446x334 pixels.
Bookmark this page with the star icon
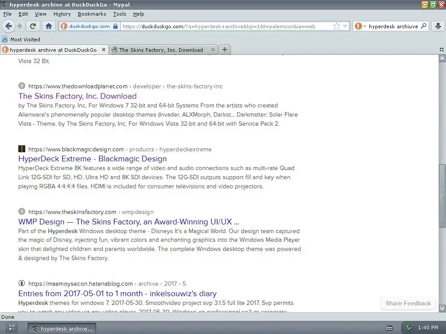pos(337,26)
